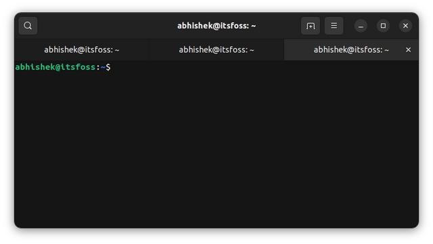Screen dimensions: 433x244
Task: Add a new terminal tab
Action: click(x=311, y=26)
